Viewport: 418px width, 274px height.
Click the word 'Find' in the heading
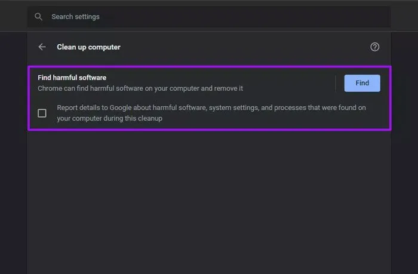(x=45, y=78)
